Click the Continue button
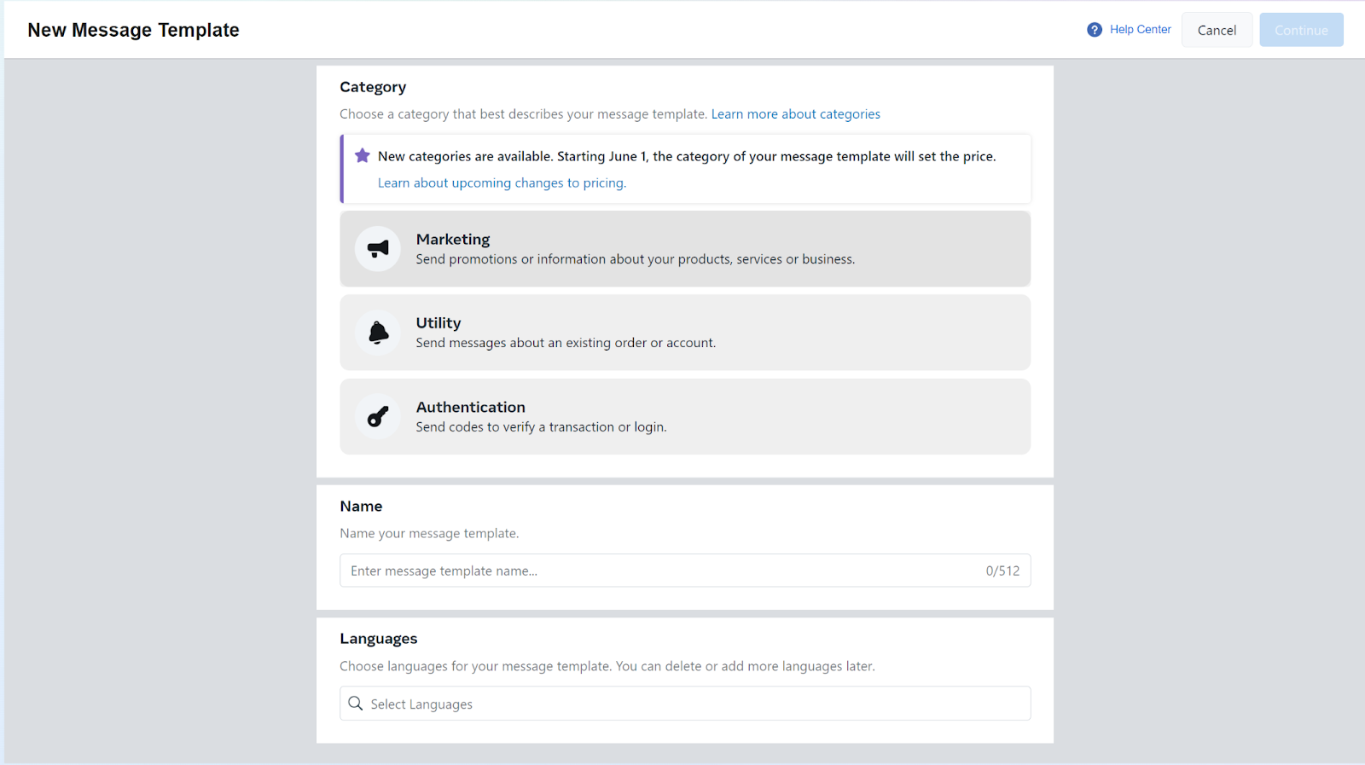This screenshot has height=765, width=1365. point(1301,30)
